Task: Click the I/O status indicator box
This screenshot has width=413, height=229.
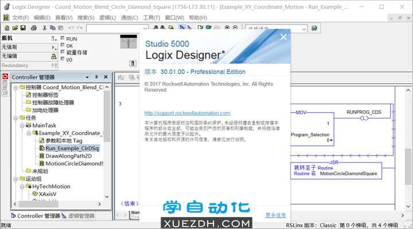Action: click(63, 58)
